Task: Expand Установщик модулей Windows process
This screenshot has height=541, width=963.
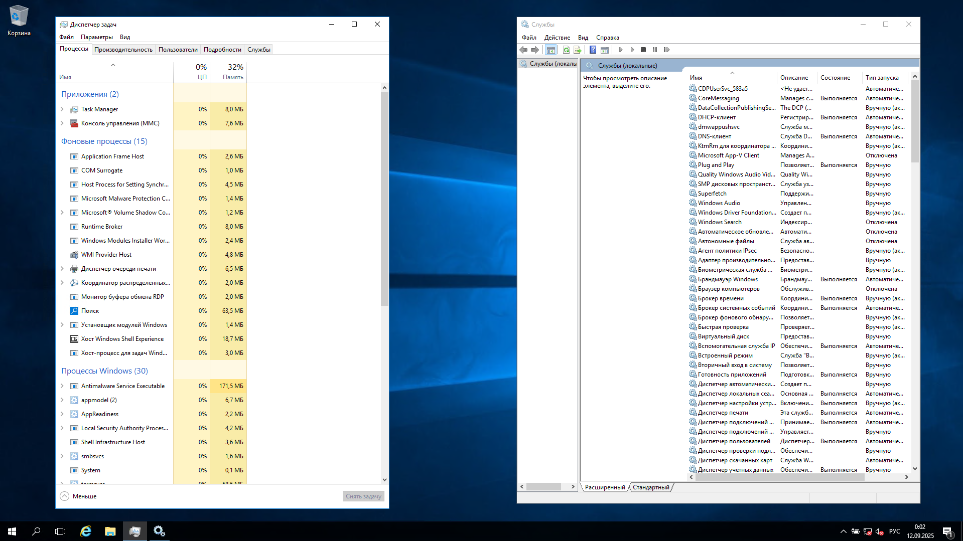Action: click(62, 325)
